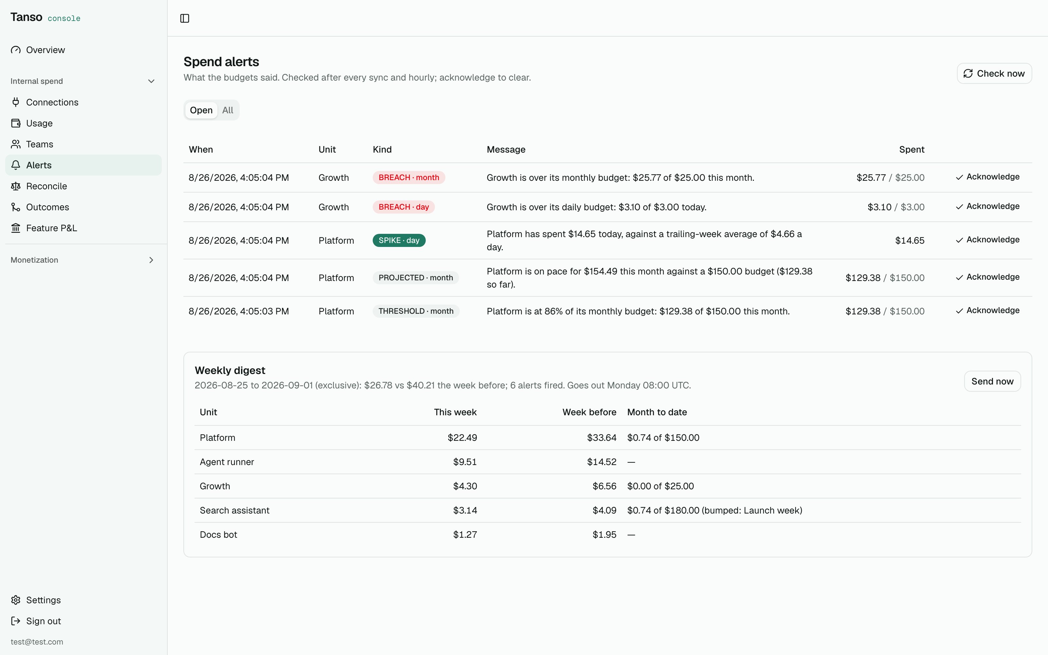This screenshot has width=1048, height=655.
Task: Open the Overview page
Action: [84, 50]
